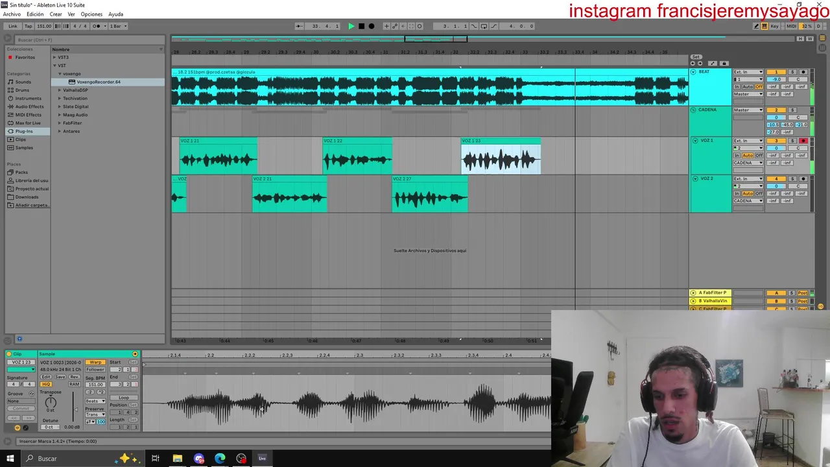The width and height of the screenshot is (830, 467).
Task: Toggle the computer MIDI keyboard icon
Action: 765,26
